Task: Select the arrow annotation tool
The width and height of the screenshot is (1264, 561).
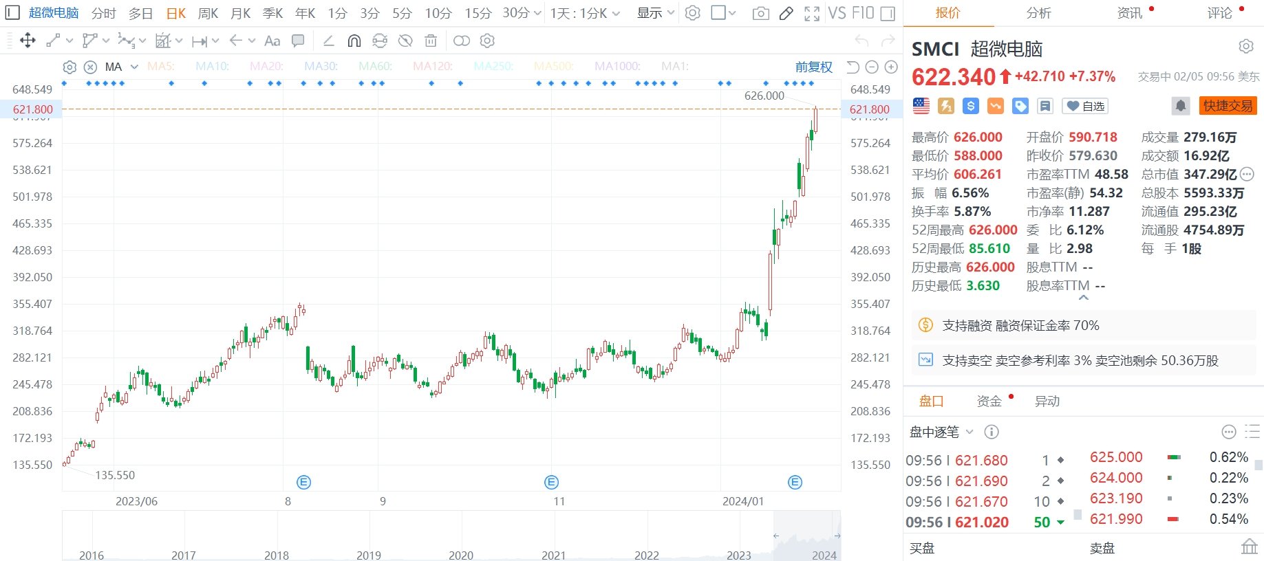Action: coord(235,41)
